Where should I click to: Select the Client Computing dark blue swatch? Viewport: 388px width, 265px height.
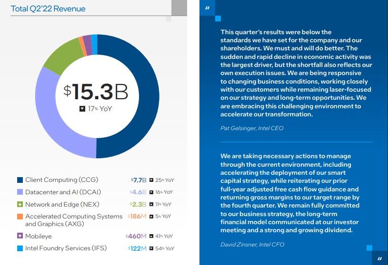[20, 180]
